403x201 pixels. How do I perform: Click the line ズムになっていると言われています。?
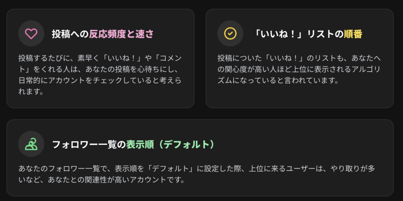click(277, 80)
